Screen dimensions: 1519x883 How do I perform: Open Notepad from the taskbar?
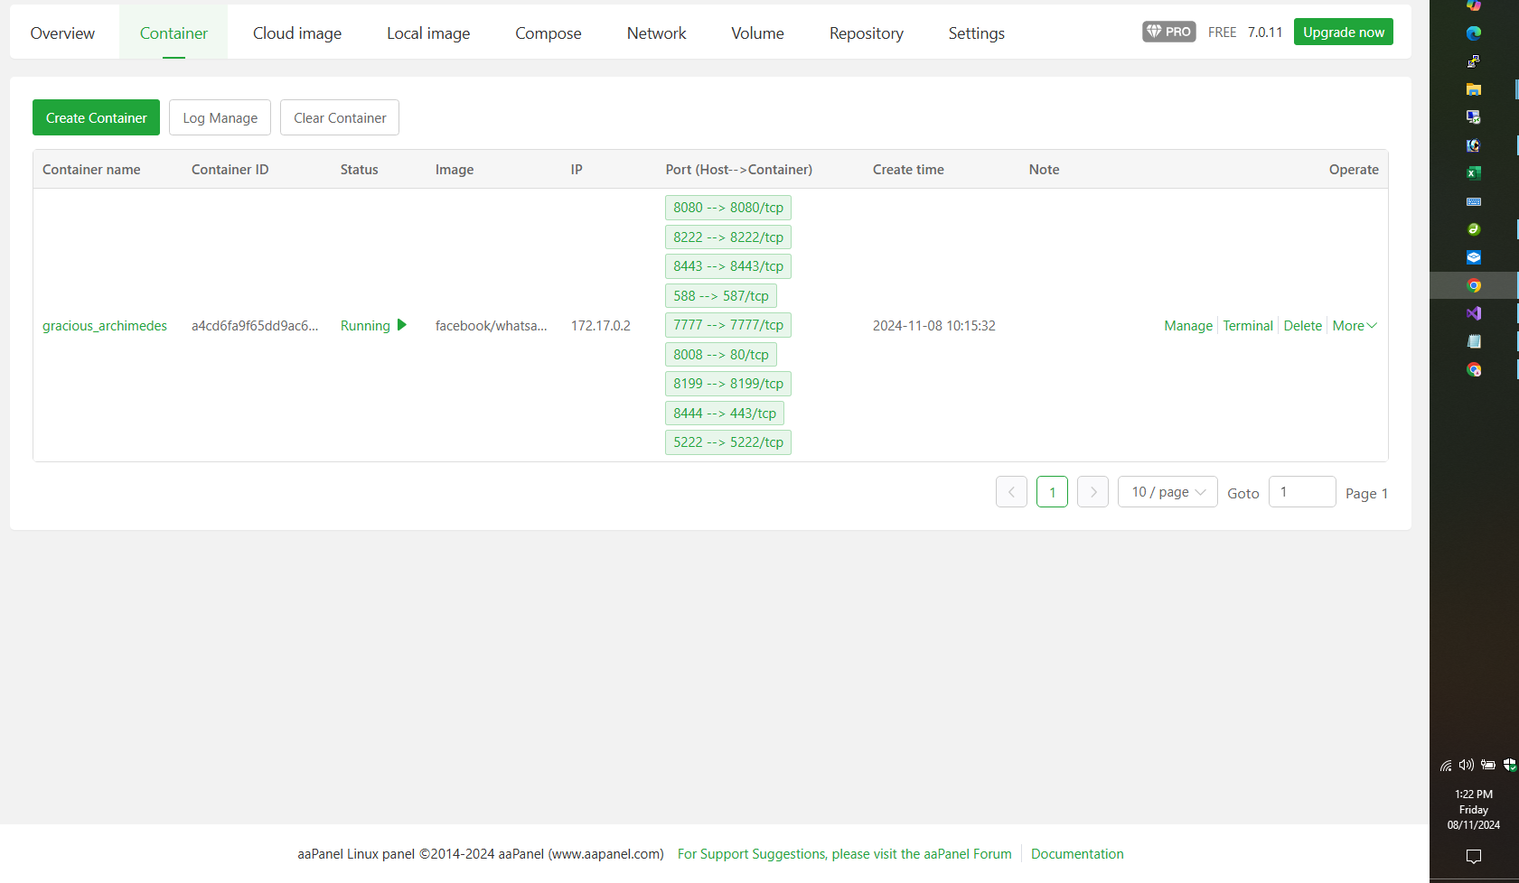coord(1473,341)
